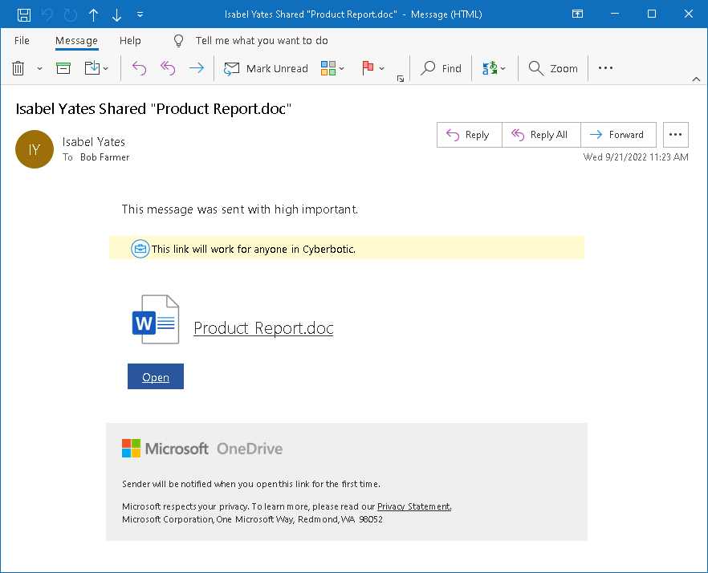The width and height of the screenshot is (708, 573).
Task: Archive this message using the toolbar icon
Action: 63,68
